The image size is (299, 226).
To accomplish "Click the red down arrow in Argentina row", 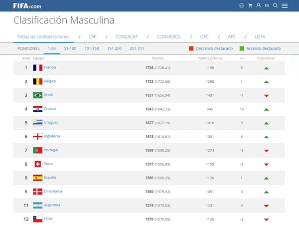I will 267,206.
